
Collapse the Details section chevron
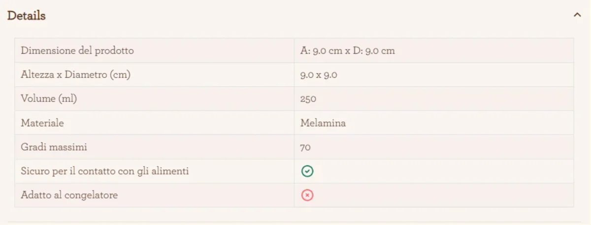pyautogui.click(x=577, y=15)
